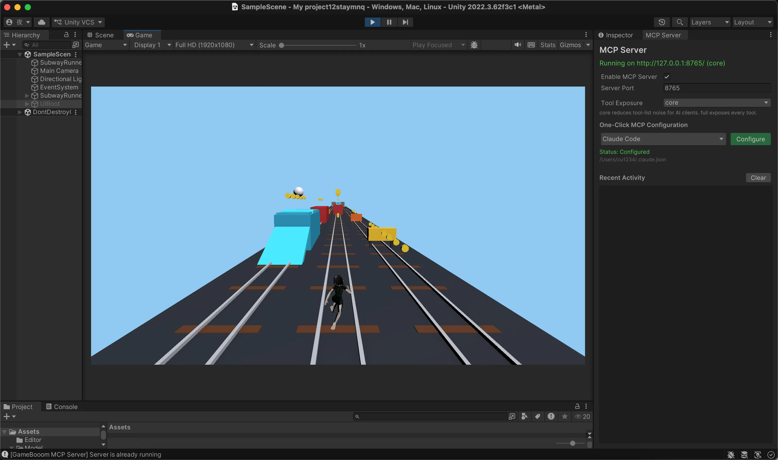Switch to the Console tab

[x=61, y=407]
